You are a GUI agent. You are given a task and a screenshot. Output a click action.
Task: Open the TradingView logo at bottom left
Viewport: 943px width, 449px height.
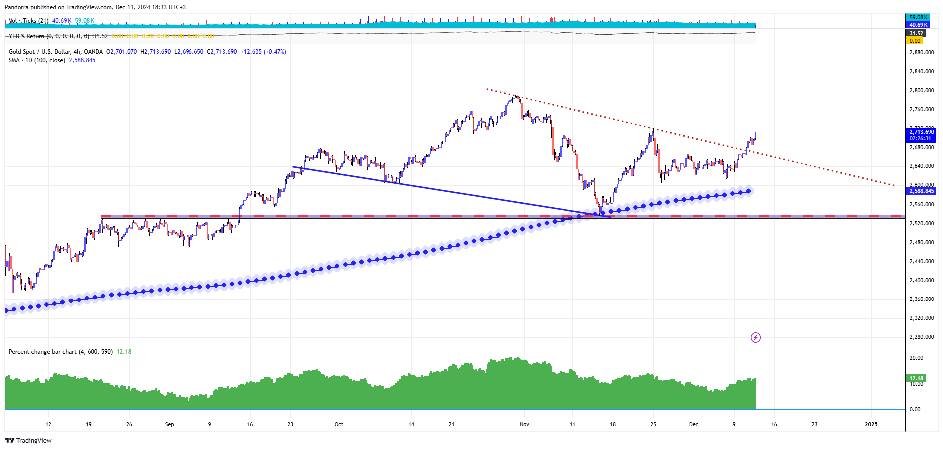pyautogui.click(x=28, y=440)
